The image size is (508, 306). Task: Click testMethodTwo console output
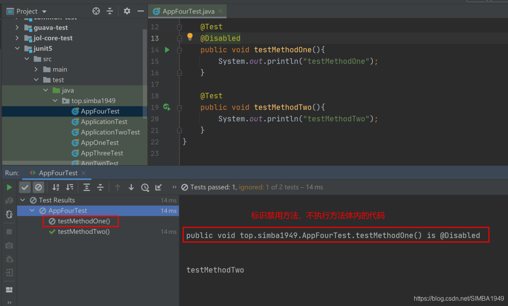point(215,270)
